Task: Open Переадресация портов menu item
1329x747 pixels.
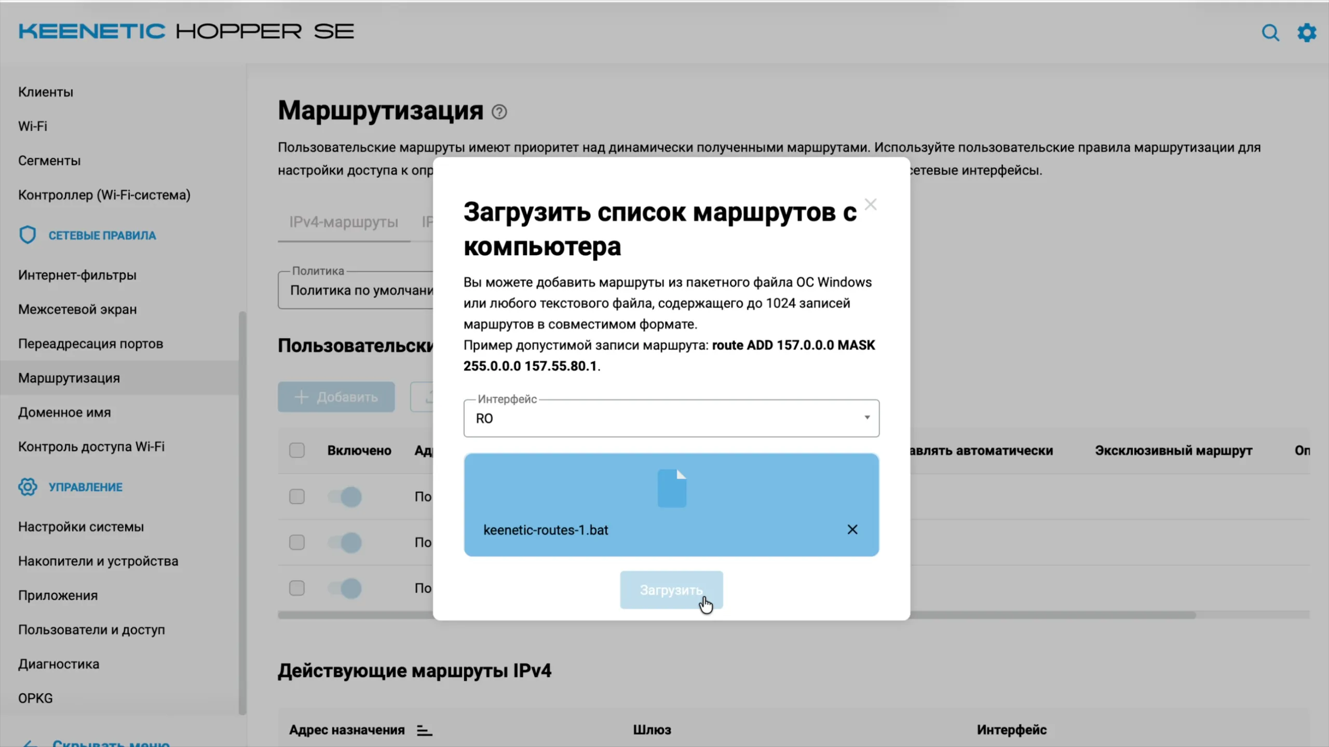Action: 91,343
